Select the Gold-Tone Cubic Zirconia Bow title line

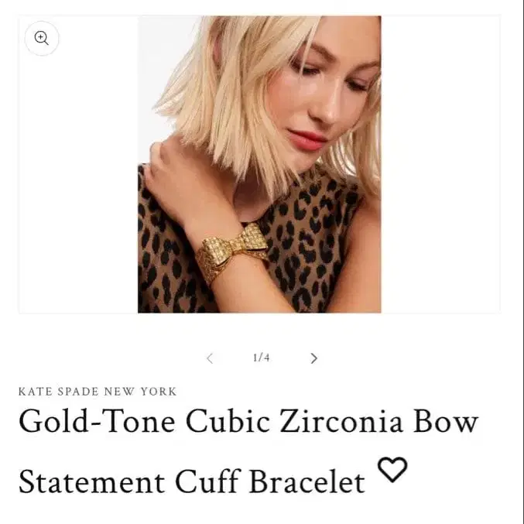click(248, 422)
